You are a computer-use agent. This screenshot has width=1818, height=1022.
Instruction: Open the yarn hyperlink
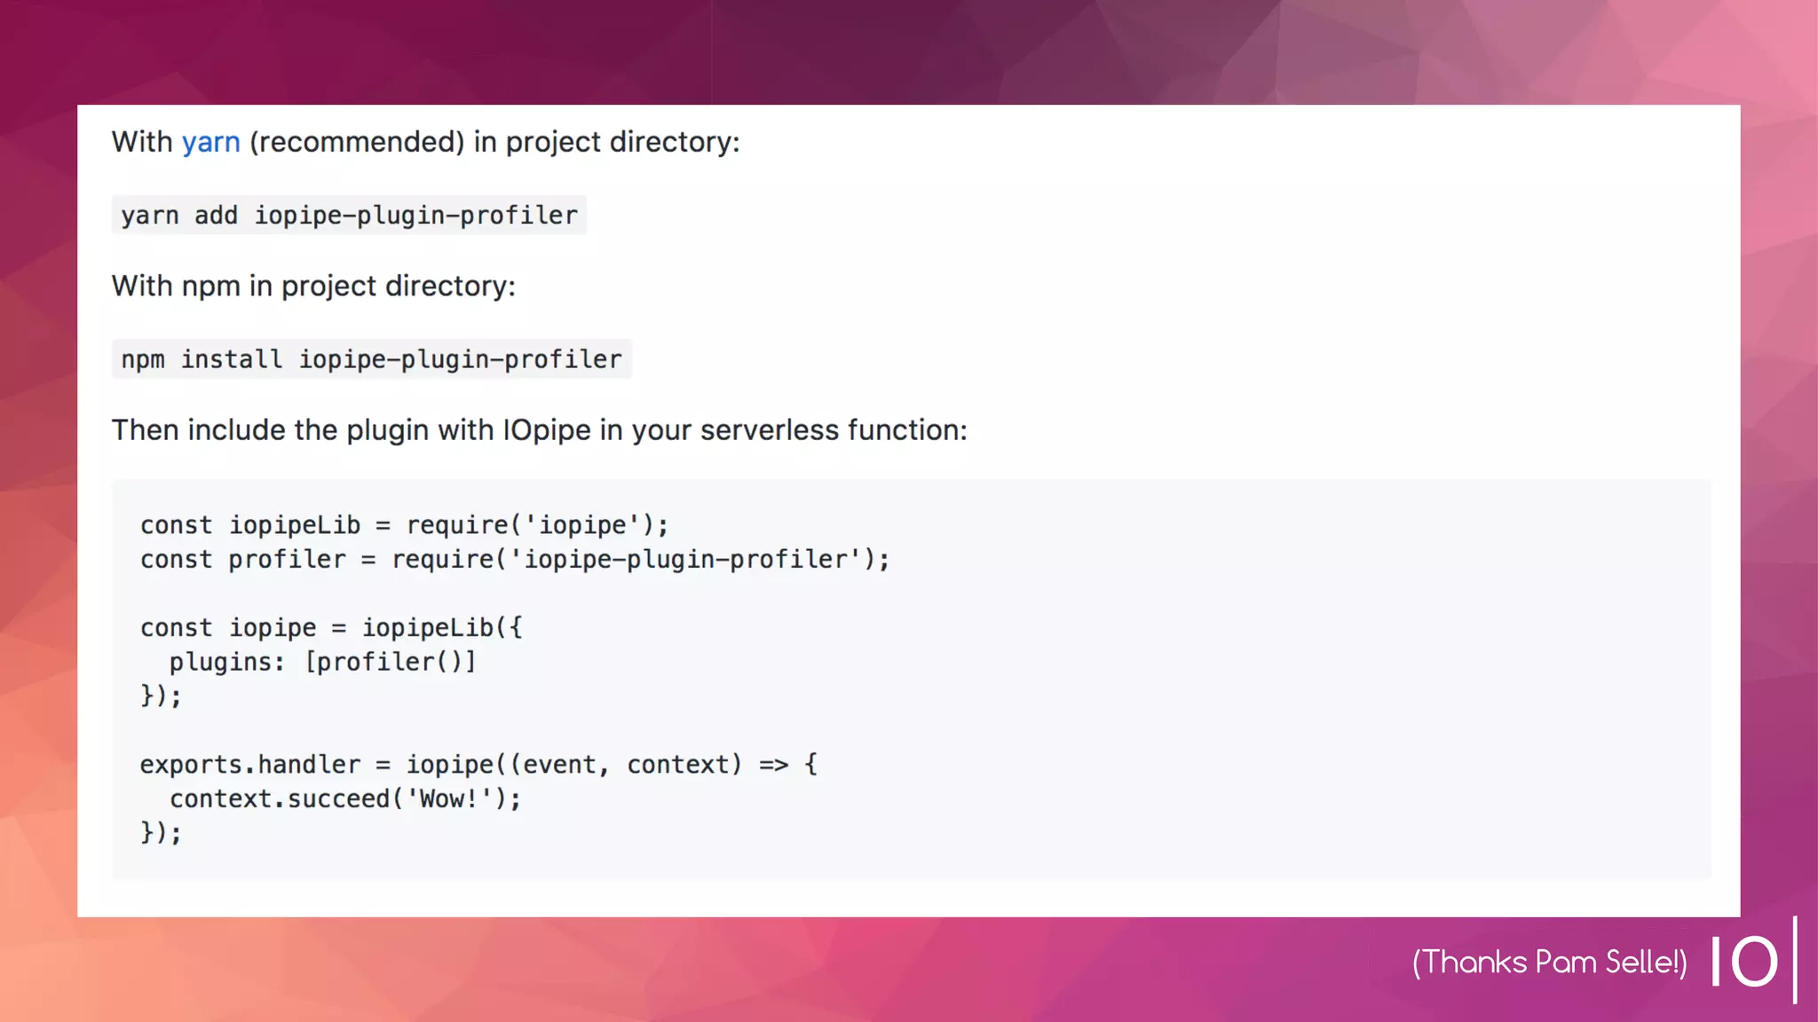click(x=210, y=142)
